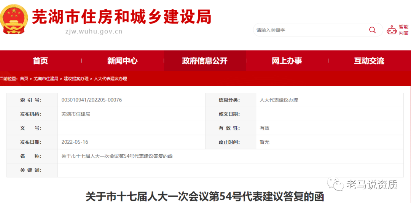Screen dimensions: 411x203
Task: Click 首页 in the breadcrumb
Action: 24,79
